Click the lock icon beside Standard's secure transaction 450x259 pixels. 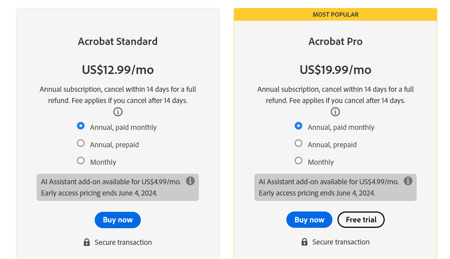coord(86,242)
